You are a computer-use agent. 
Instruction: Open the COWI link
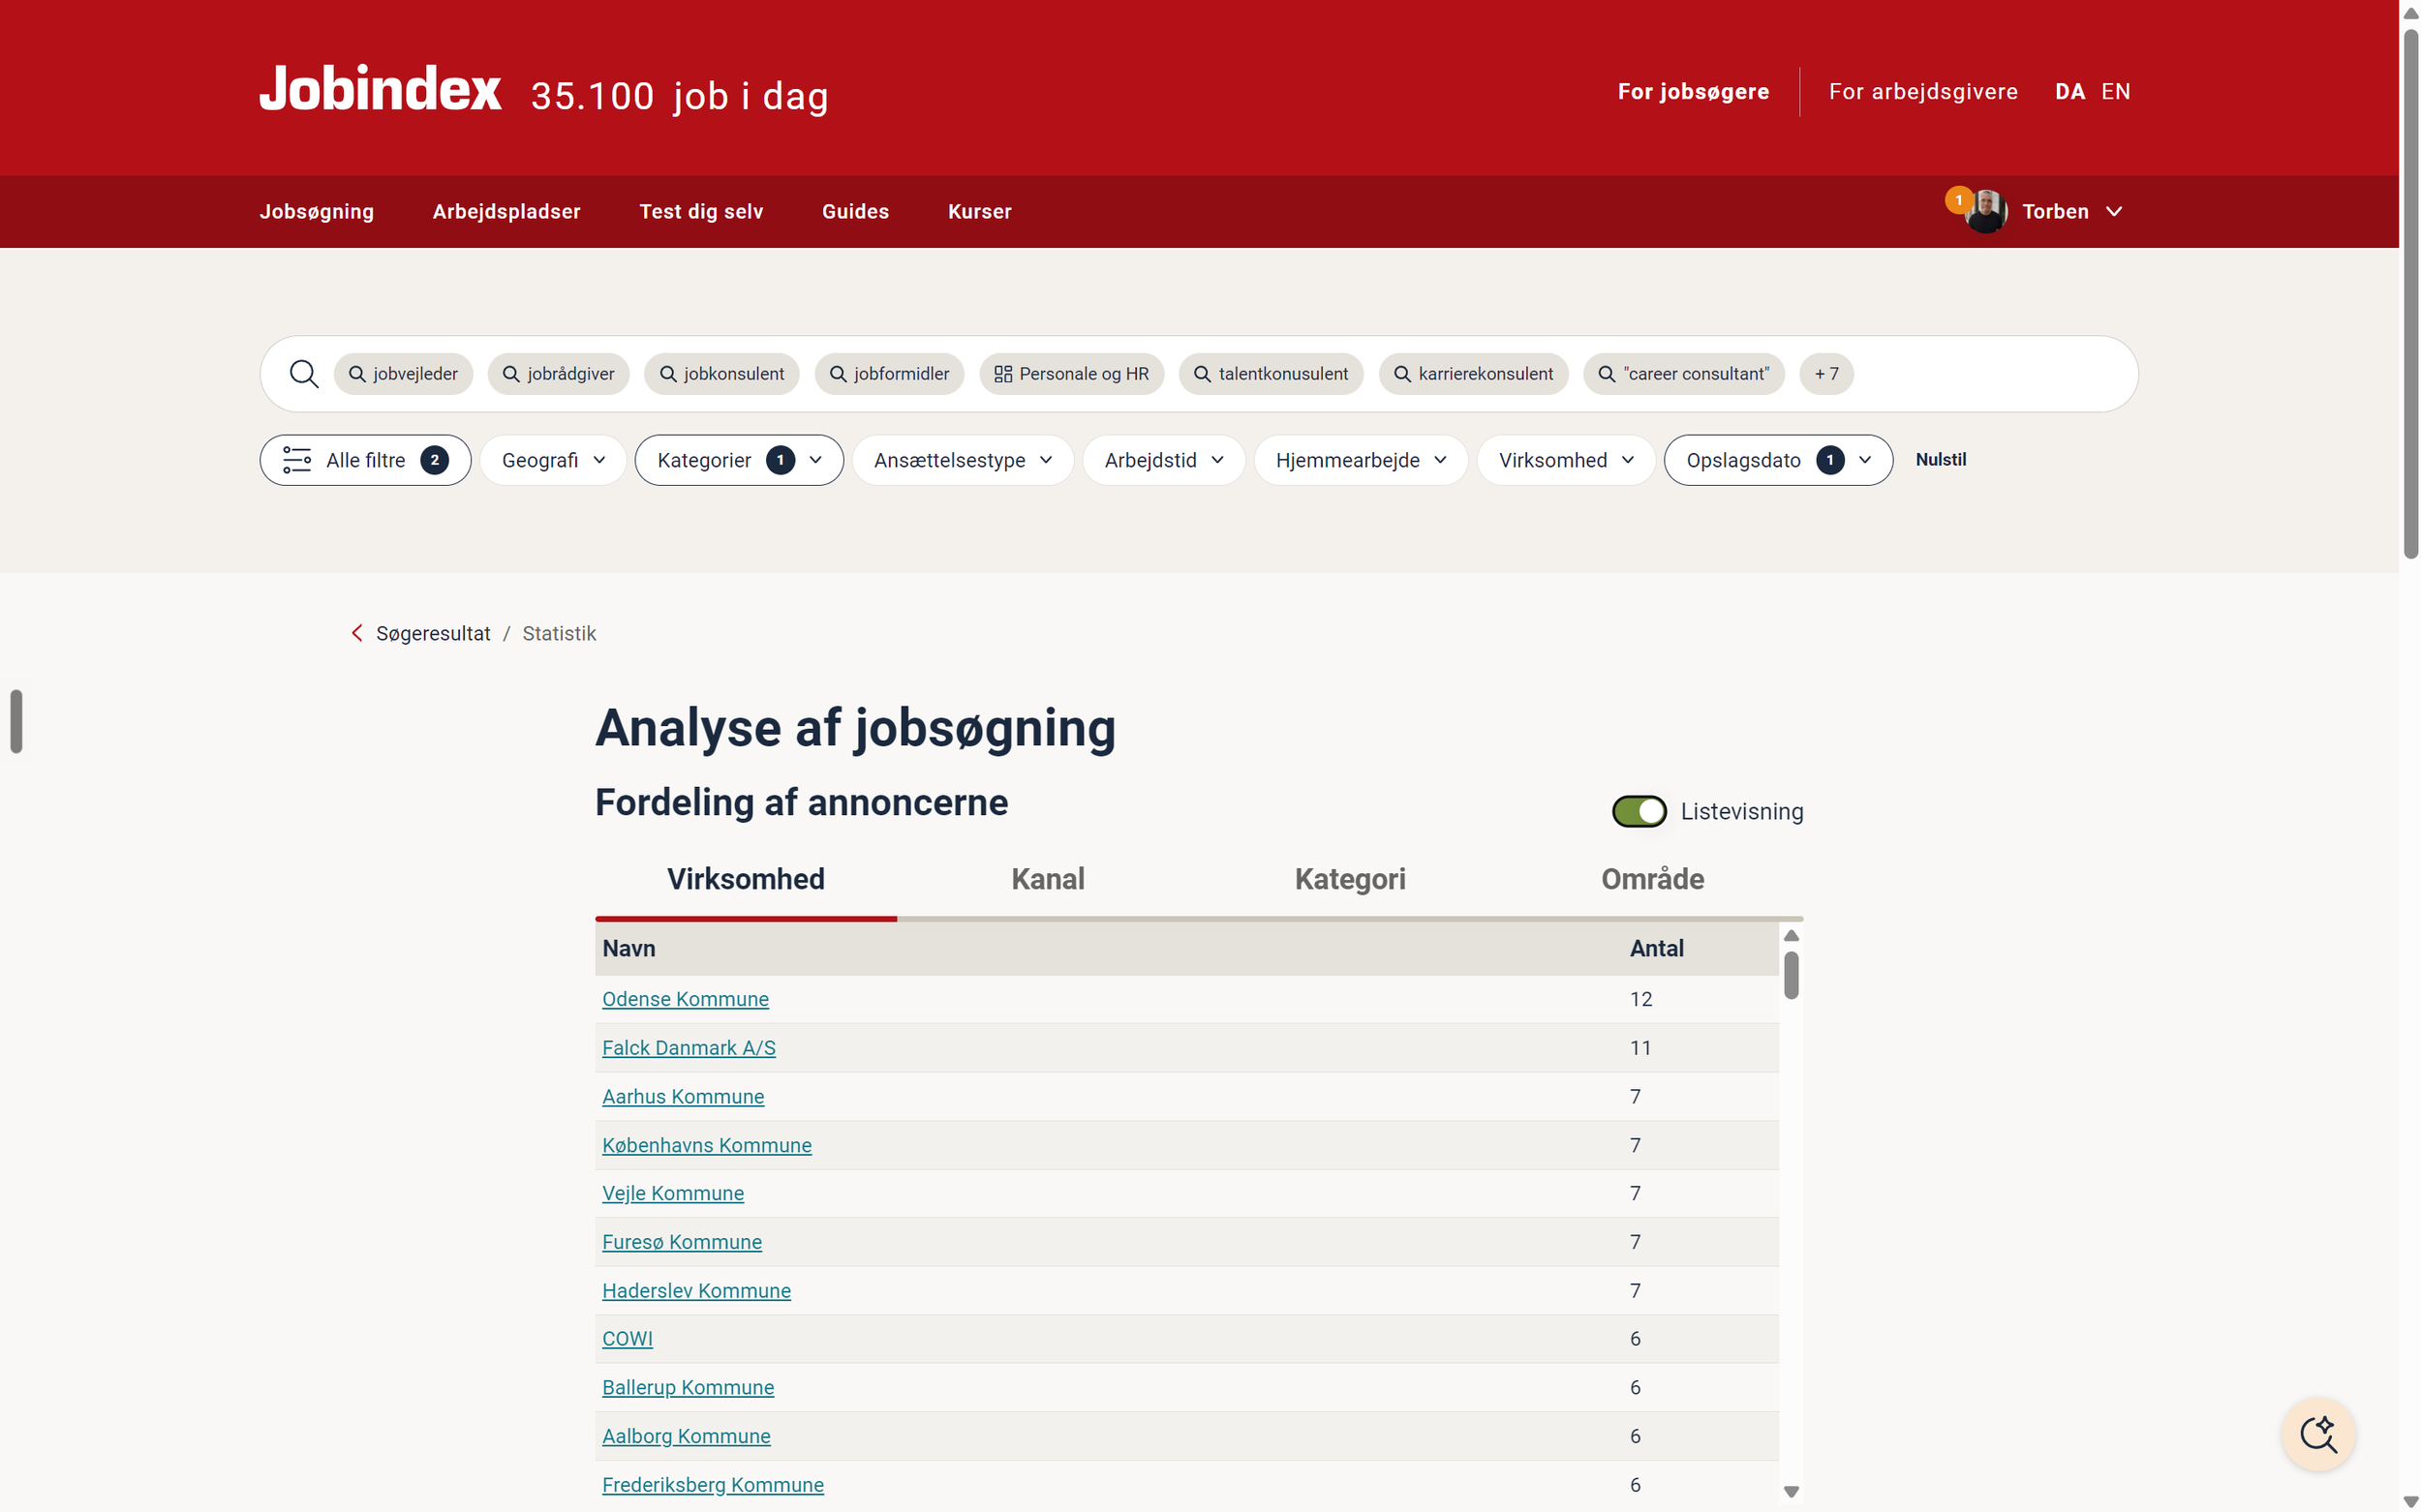point(628,1339)
